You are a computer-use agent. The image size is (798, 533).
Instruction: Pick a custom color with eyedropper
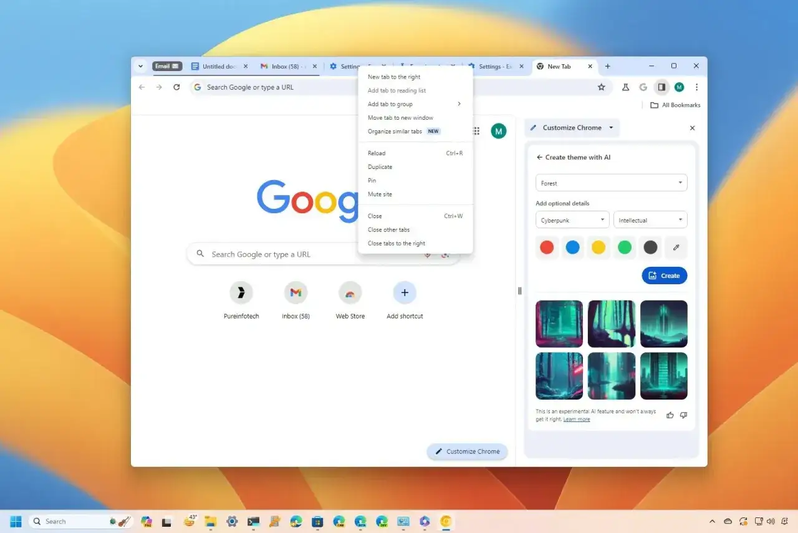(676, 247)
